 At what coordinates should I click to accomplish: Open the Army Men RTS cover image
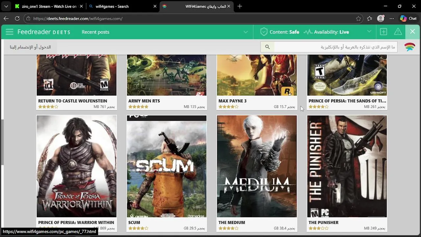[x=167, y=75]
